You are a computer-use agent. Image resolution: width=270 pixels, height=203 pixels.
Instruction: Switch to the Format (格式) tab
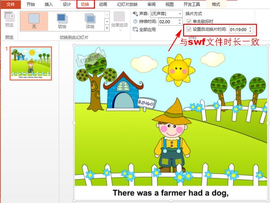click(x=216, y=5)
